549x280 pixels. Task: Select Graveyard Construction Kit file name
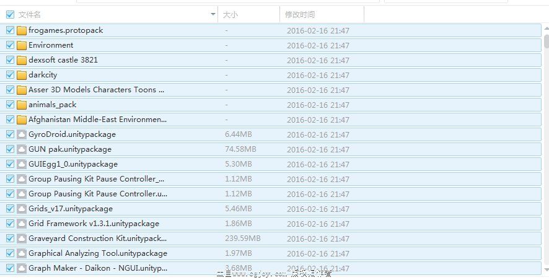(x=98, y=238)
